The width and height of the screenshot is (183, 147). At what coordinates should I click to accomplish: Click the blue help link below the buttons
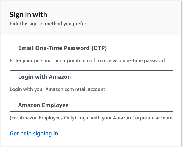[34, 133]
